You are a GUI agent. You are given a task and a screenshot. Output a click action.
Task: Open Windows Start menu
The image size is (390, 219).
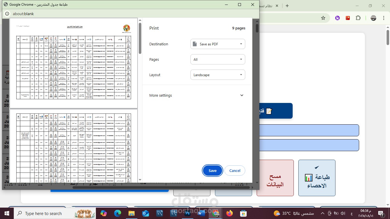click(7, 213)
